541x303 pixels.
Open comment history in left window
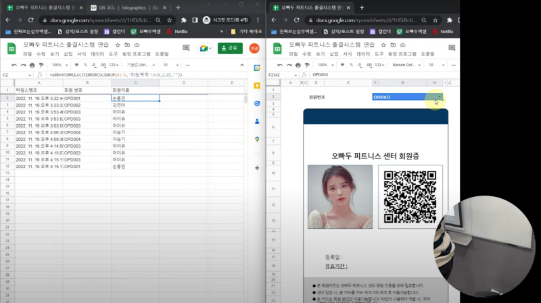point(186,48)
